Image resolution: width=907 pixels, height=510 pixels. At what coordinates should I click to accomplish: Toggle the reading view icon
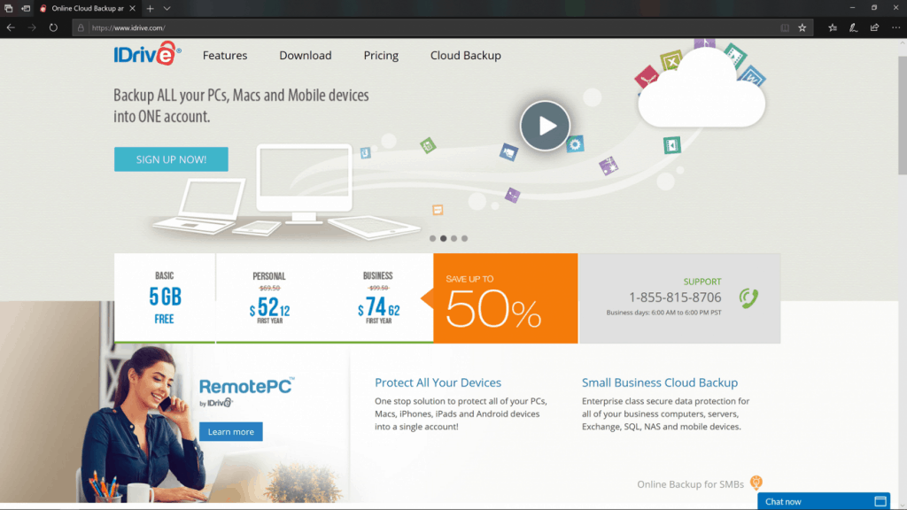pyautogui.click(x=785, y=27)
